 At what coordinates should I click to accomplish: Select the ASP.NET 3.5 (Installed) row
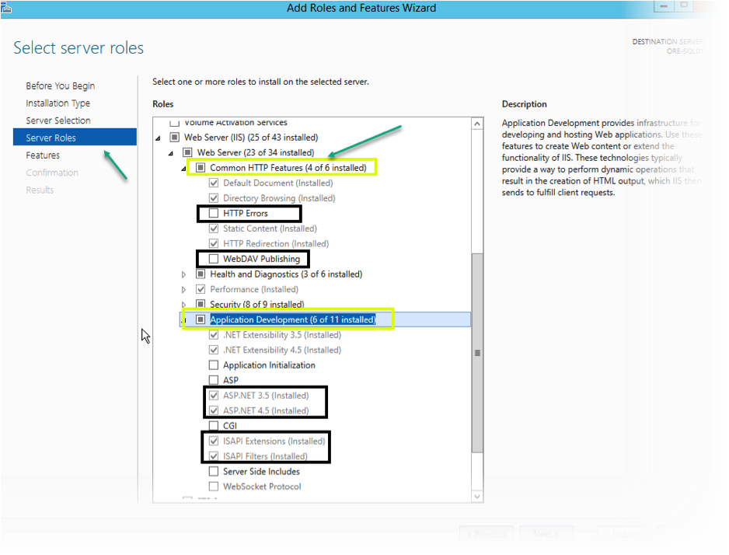[x=266, y=396]
